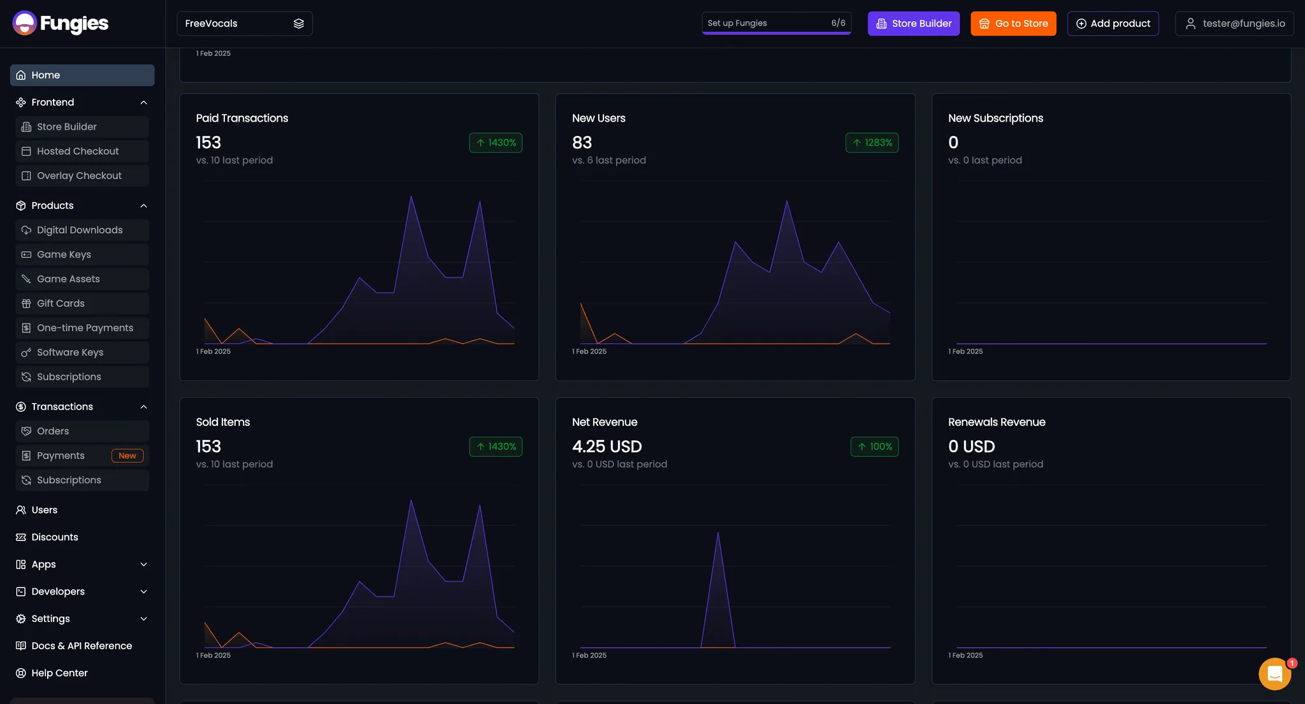Image resolution: width=1305 pixels, height=704 pixels.
Task: Click the Users icon
Action: (21, 510)
